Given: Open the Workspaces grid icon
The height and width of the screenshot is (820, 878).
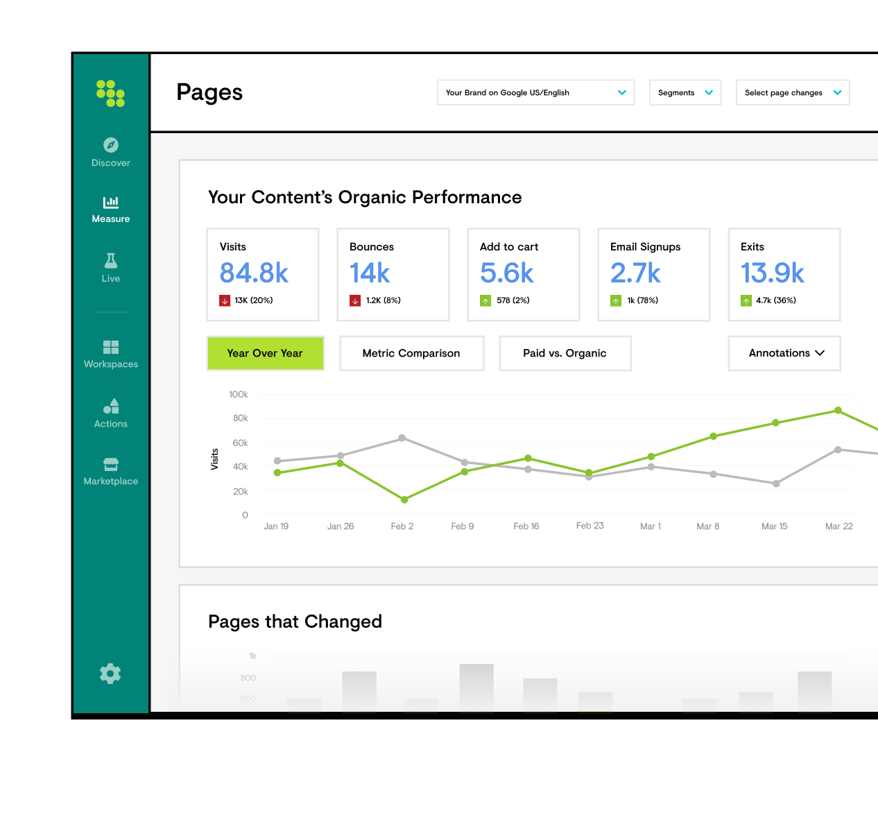Looking at the screenshot, I should point(111,347).
